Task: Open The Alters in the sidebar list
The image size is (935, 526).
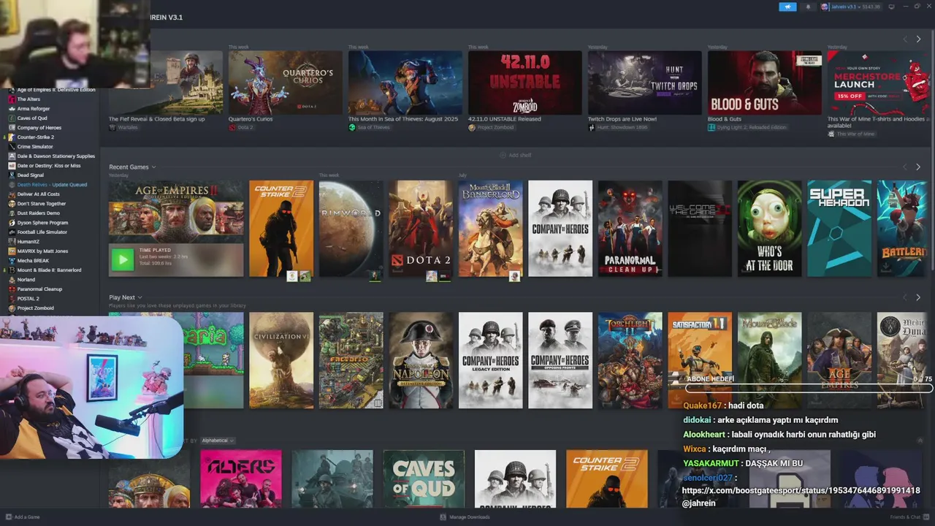Action: [x=28, y=99]
